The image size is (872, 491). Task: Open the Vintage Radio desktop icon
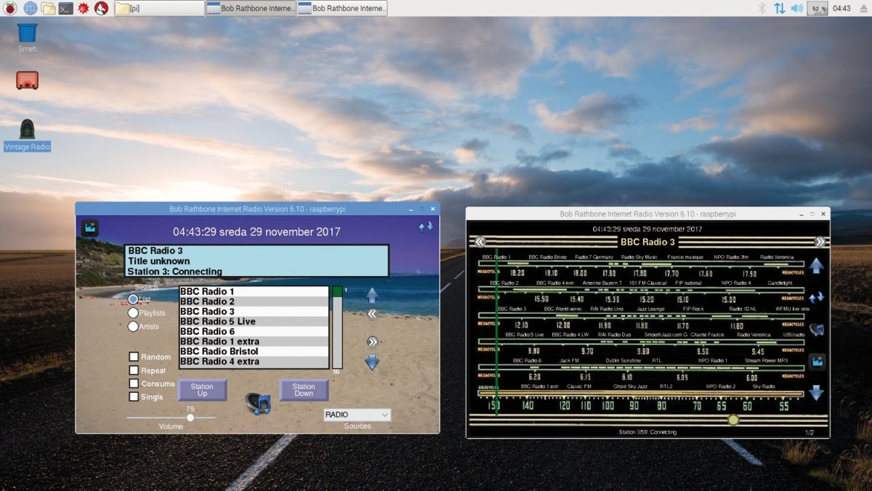tap(27, 135)
